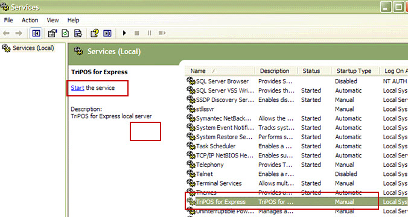Image resolution: width=408 pixels, height=217 pixels.
Task: Click the Pause Service toolbar button
Action: click(149, 33)
